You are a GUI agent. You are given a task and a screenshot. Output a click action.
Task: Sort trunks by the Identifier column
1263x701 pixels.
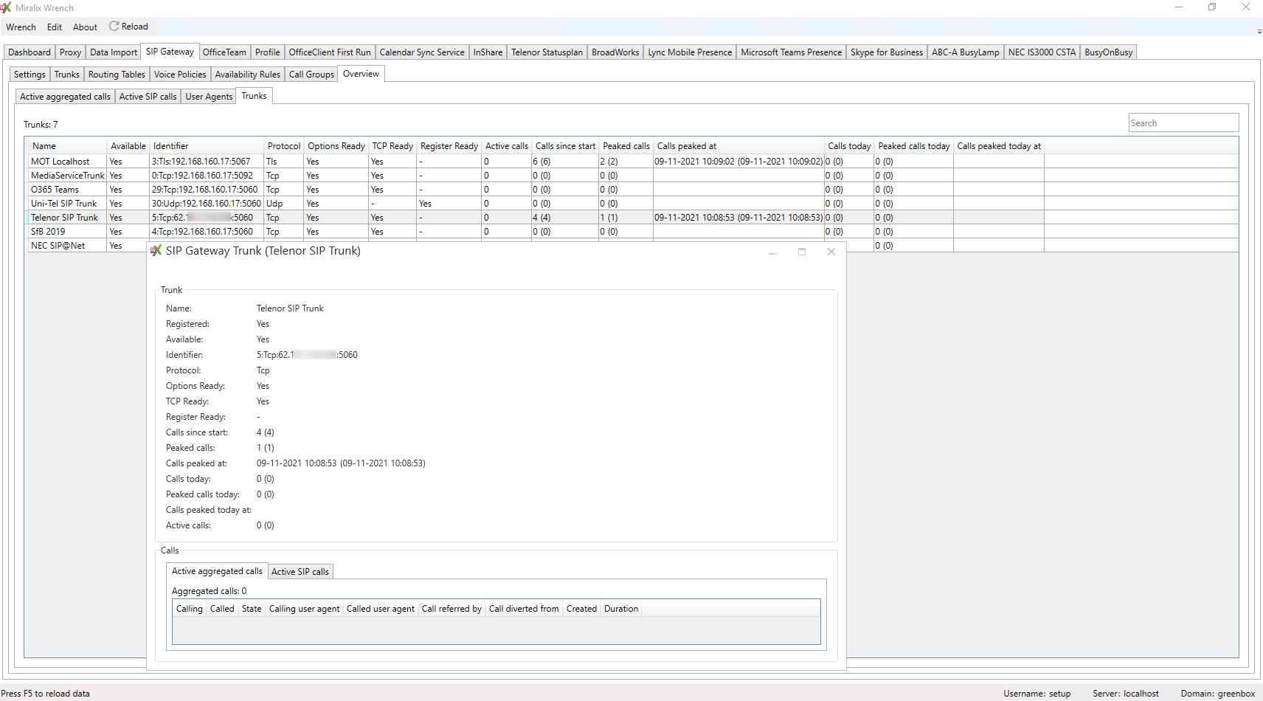click(207, 146)
